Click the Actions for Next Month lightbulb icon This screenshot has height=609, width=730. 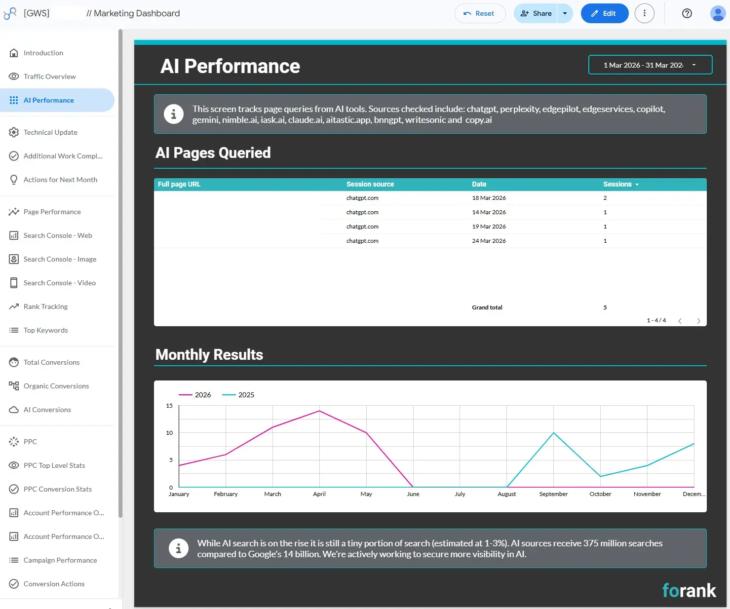[14, 180]
